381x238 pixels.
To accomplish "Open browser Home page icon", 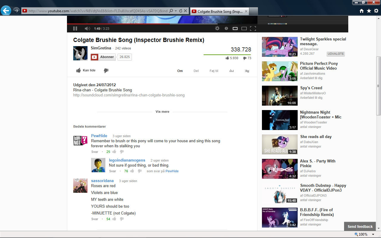I will (x=362, y=11).
